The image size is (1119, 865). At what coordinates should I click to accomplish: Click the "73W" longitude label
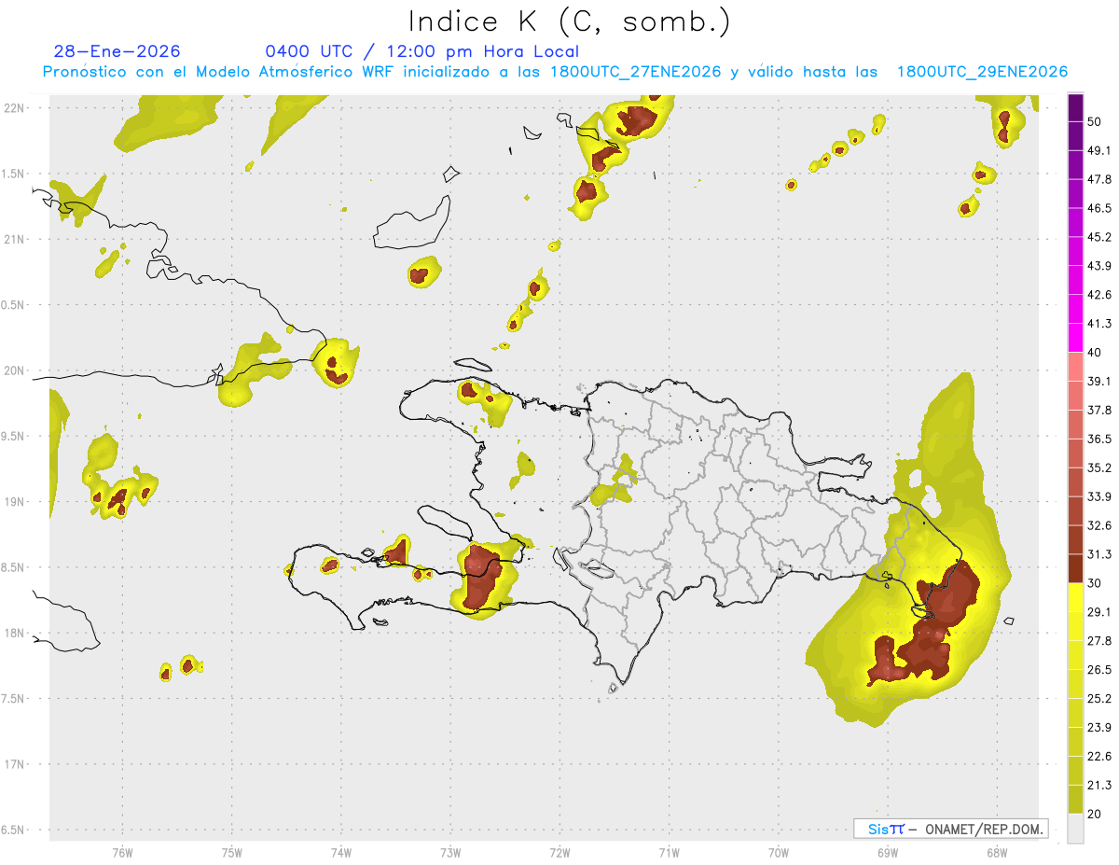450,852
